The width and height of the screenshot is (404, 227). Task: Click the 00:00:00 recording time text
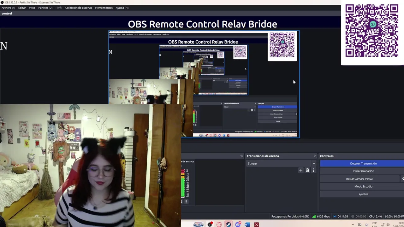361,216
